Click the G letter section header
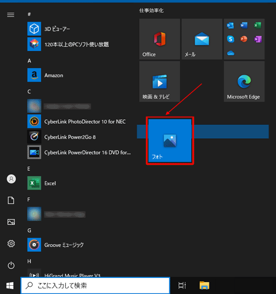This screenshot has height=294, width=276. coord(29,230)
